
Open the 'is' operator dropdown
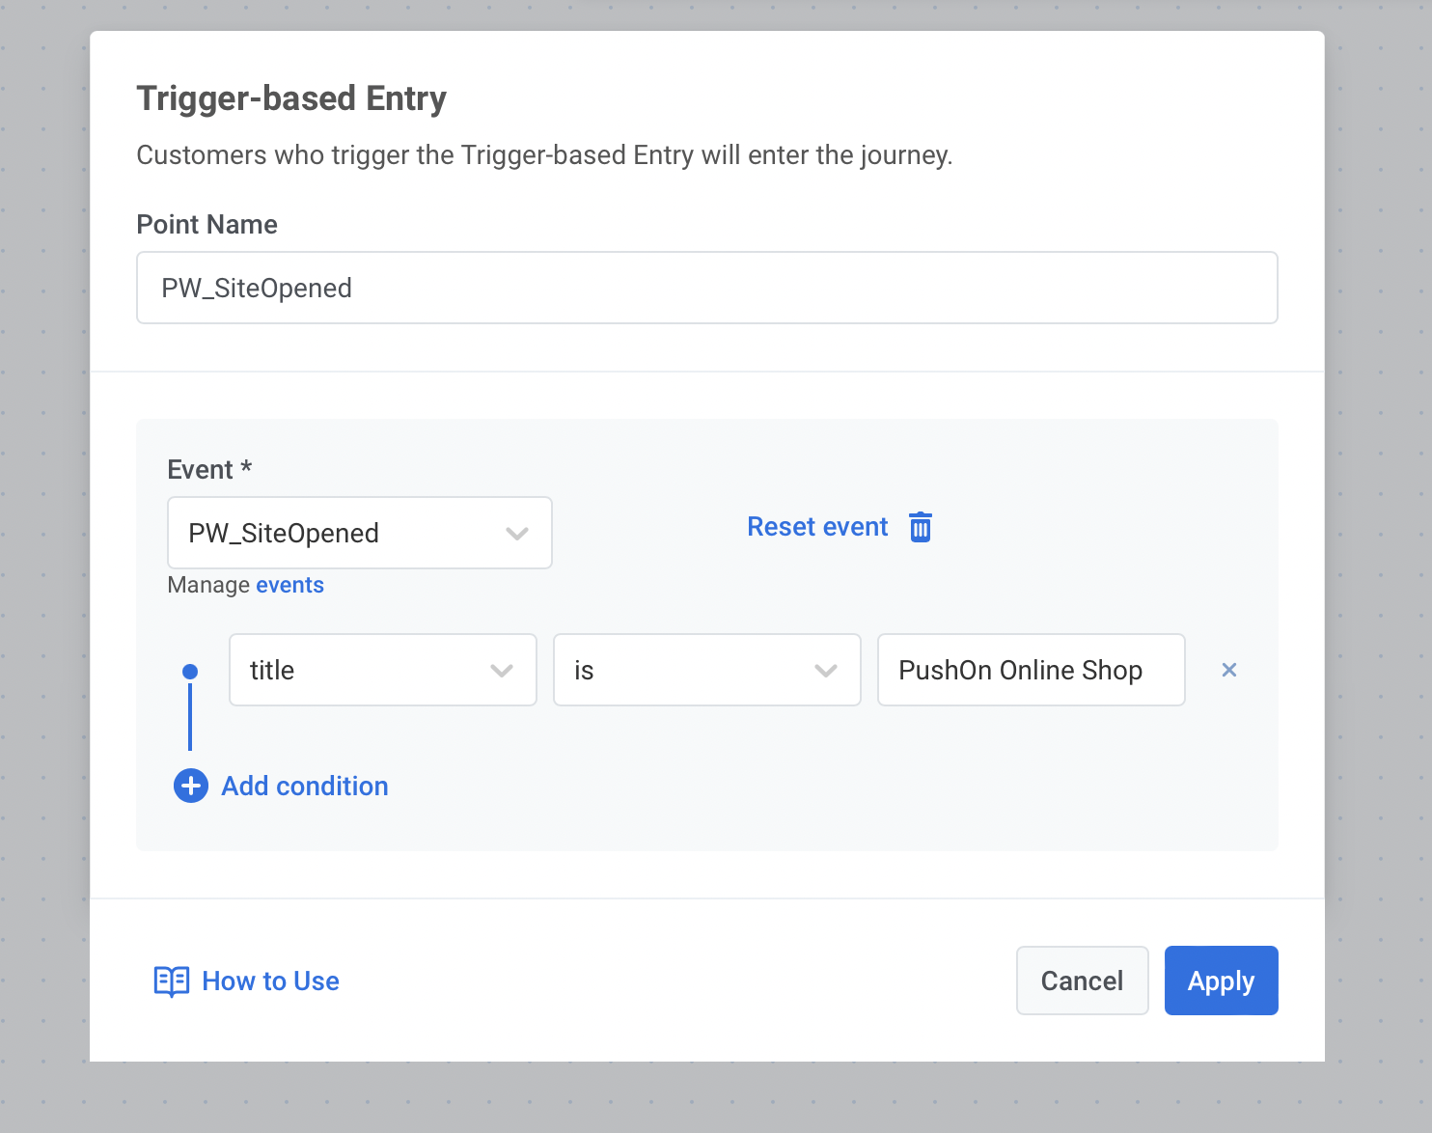pos(706,670)
